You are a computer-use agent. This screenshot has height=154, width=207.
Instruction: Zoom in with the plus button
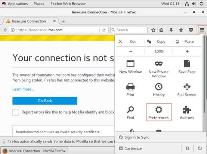[x=187, y=51]
